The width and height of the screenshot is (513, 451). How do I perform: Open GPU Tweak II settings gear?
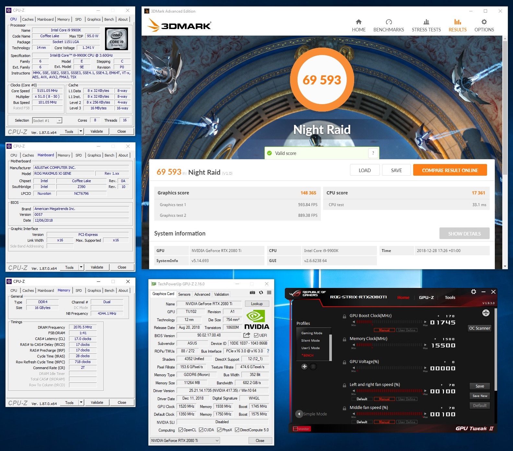[x=473, y=292]
